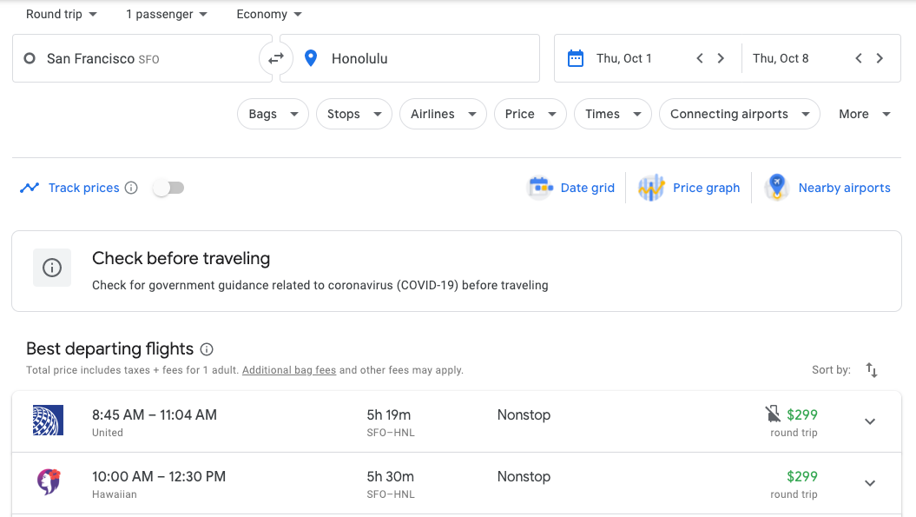The image size is (916, 517).
Task: Swap origin and destination airports
Action: pos(275,58)
